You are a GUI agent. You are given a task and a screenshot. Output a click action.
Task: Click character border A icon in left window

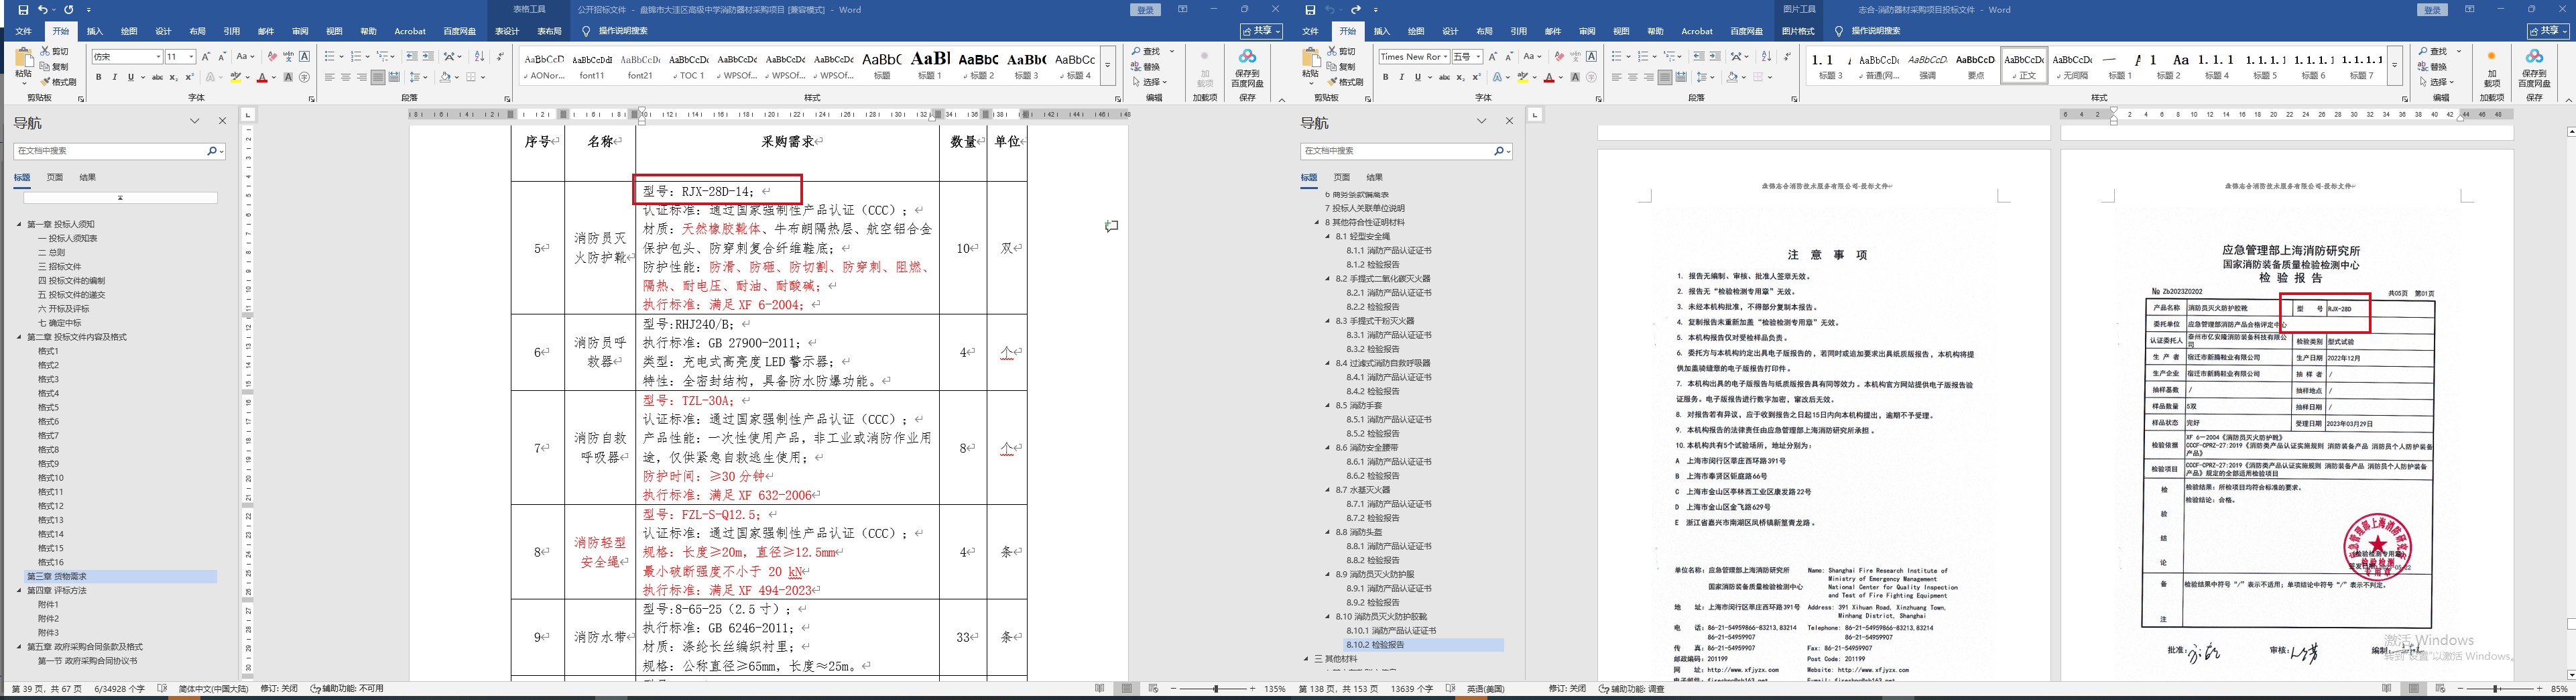point(304,57)
